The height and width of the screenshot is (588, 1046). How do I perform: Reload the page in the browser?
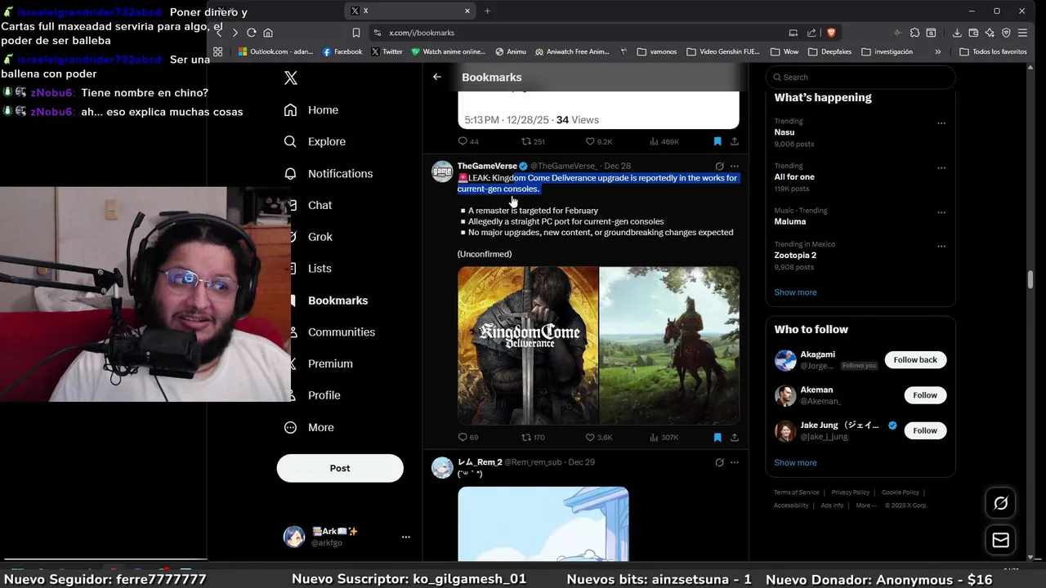coord(251,33)
